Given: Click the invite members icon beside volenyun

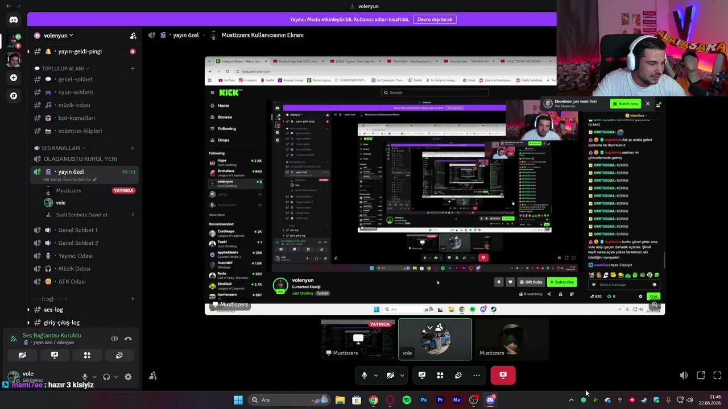Looking at the screenshot, I should (x=133, y=36).
